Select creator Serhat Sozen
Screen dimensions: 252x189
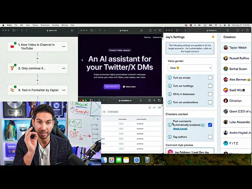(x=235, y=69)
